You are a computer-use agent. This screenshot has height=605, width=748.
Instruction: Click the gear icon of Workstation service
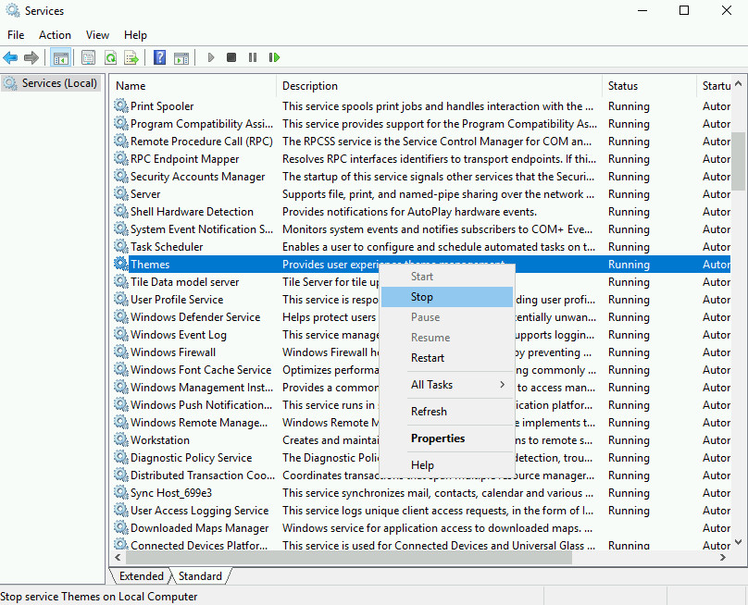tap(121, 440)
